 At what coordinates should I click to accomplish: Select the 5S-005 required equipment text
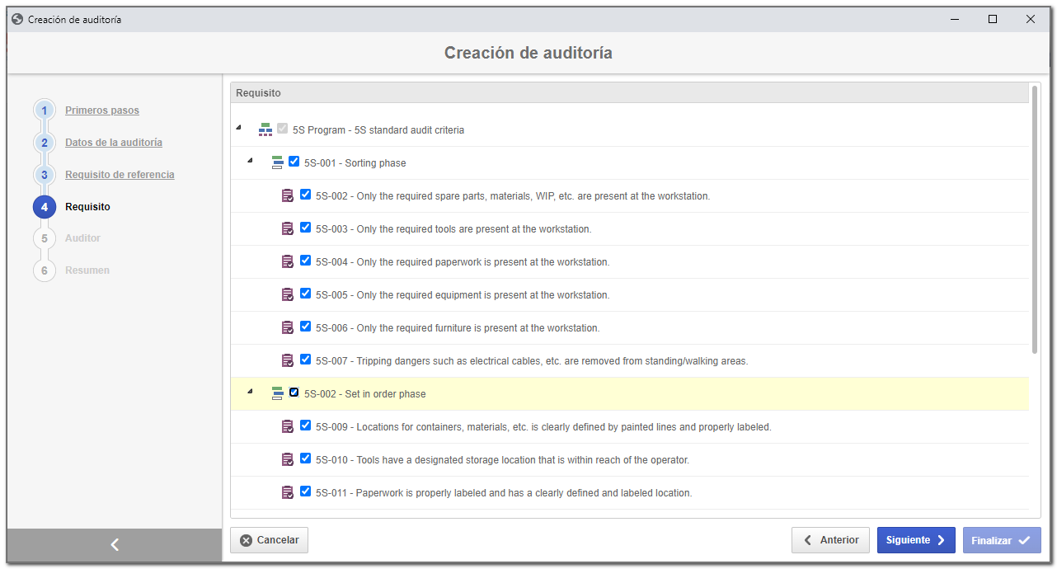(x=463, y=295)
